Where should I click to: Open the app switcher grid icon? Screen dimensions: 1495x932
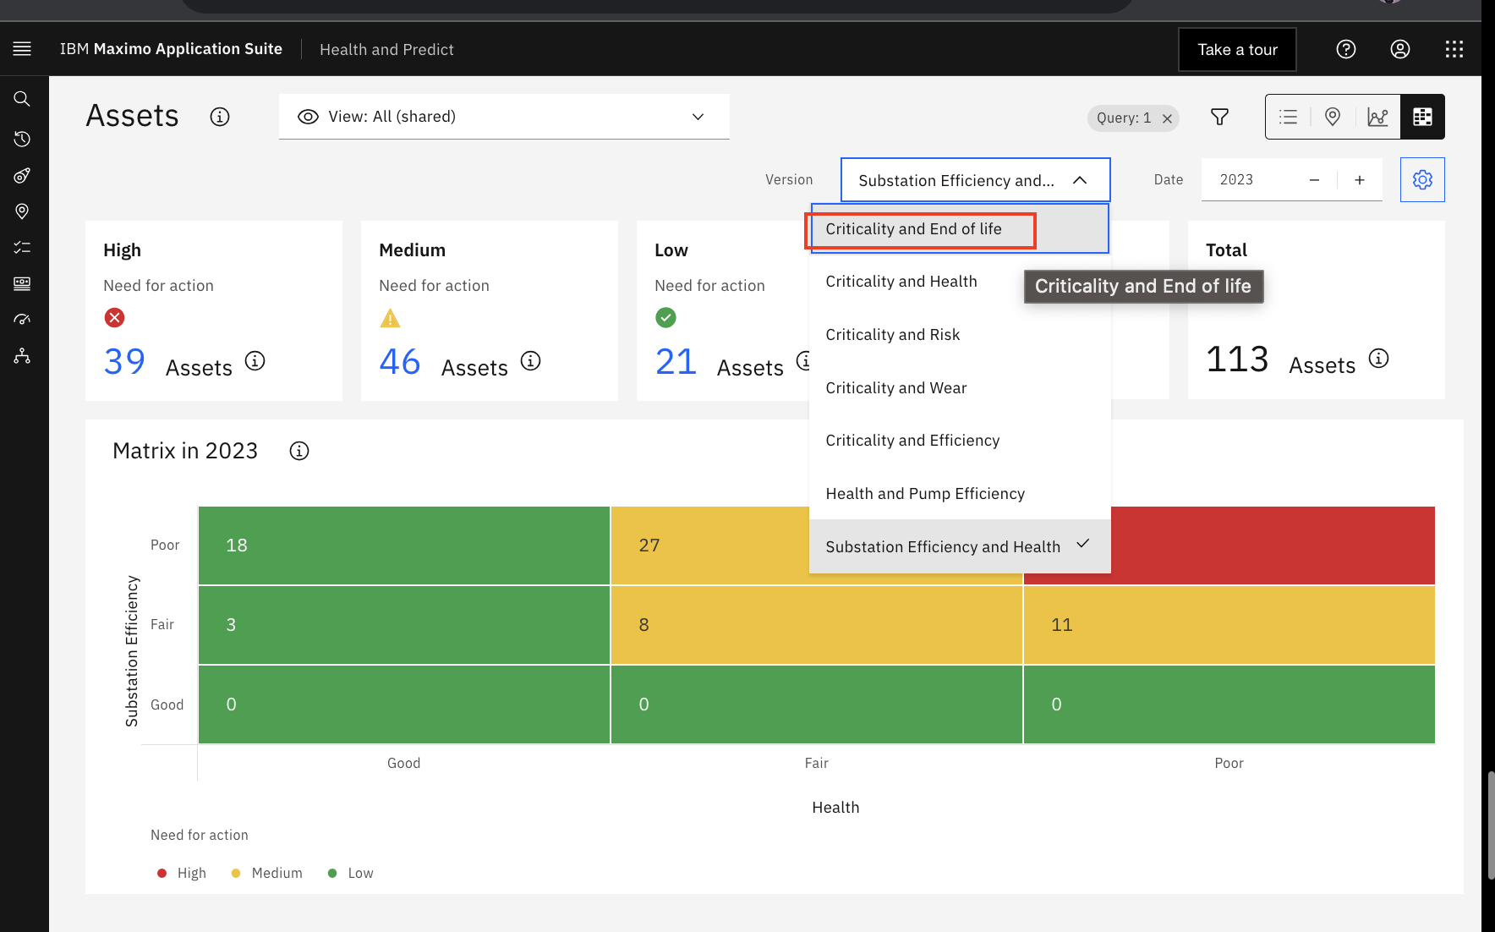coord(1454,49)
